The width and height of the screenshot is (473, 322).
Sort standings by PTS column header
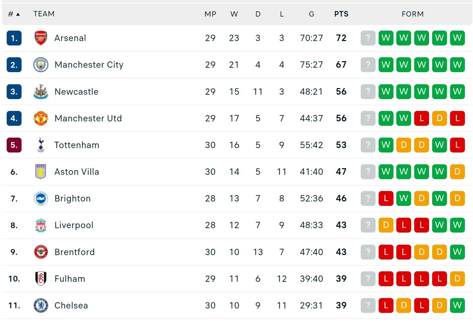click(341, 14)
